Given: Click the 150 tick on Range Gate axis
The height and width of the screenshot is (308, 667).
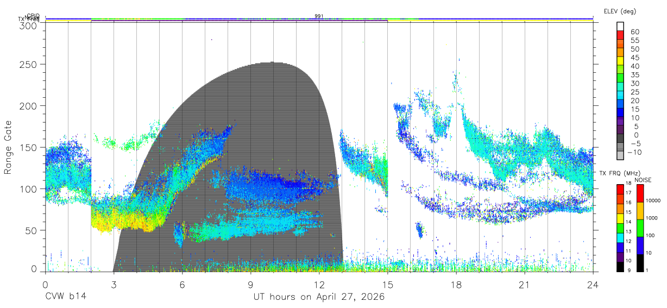Looking at the screenshot, I should pos(28,147).
